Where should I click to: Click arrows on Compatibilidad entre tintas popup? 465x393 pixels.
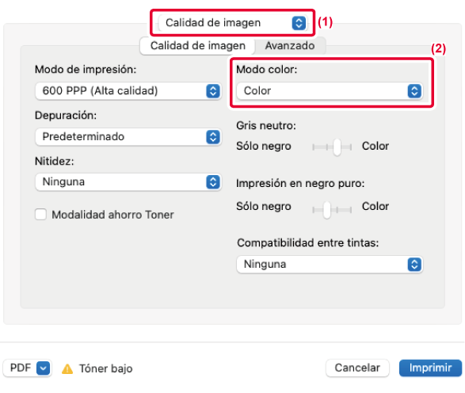pos(414,265)
